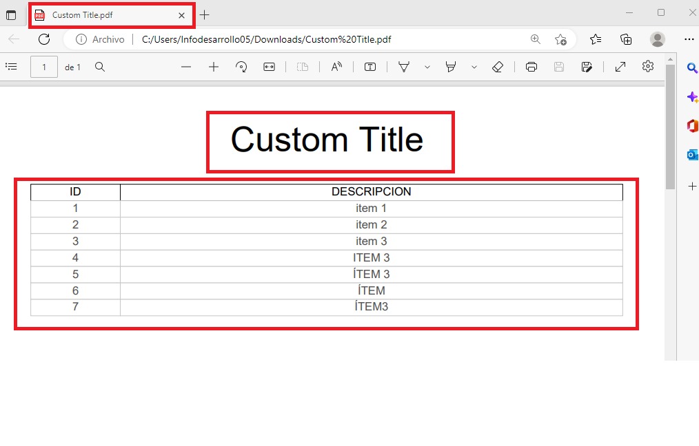Open the sidebar Search icon

coord(692,68)
